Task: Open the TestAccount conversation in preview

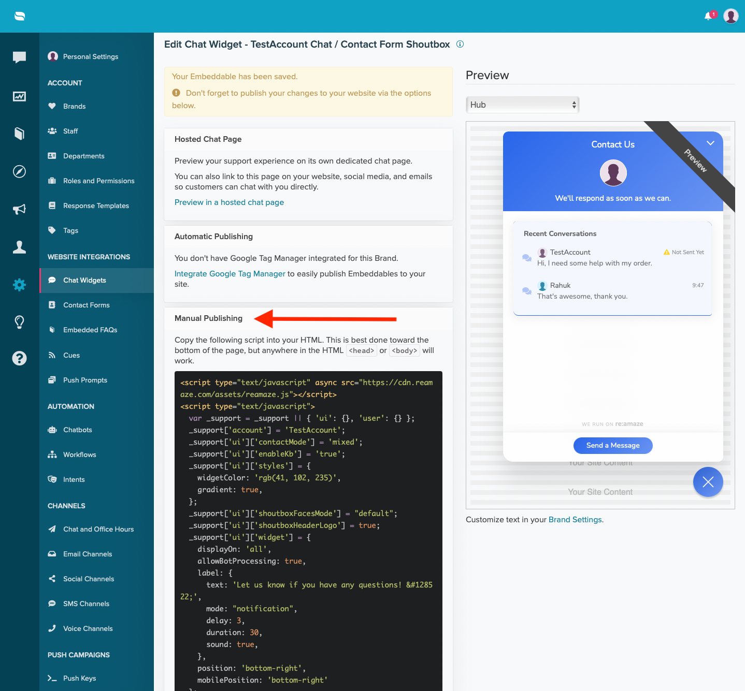Action: pos(612,257)
